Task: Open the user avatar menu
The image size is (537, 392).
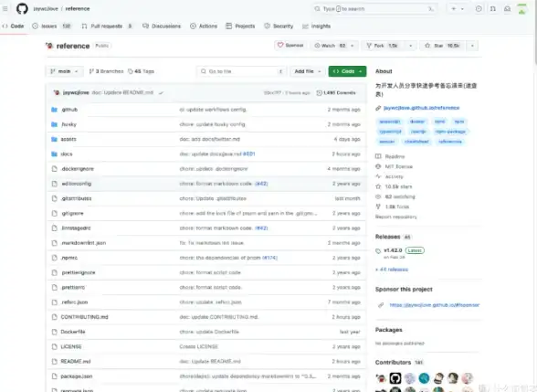Action: 522,8
